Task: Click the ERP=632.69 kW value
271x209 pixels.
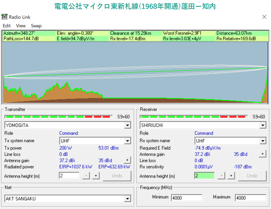Action: click(114, 167)
